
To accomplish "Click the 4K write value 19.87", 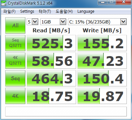I will click(x=102, y=96).
